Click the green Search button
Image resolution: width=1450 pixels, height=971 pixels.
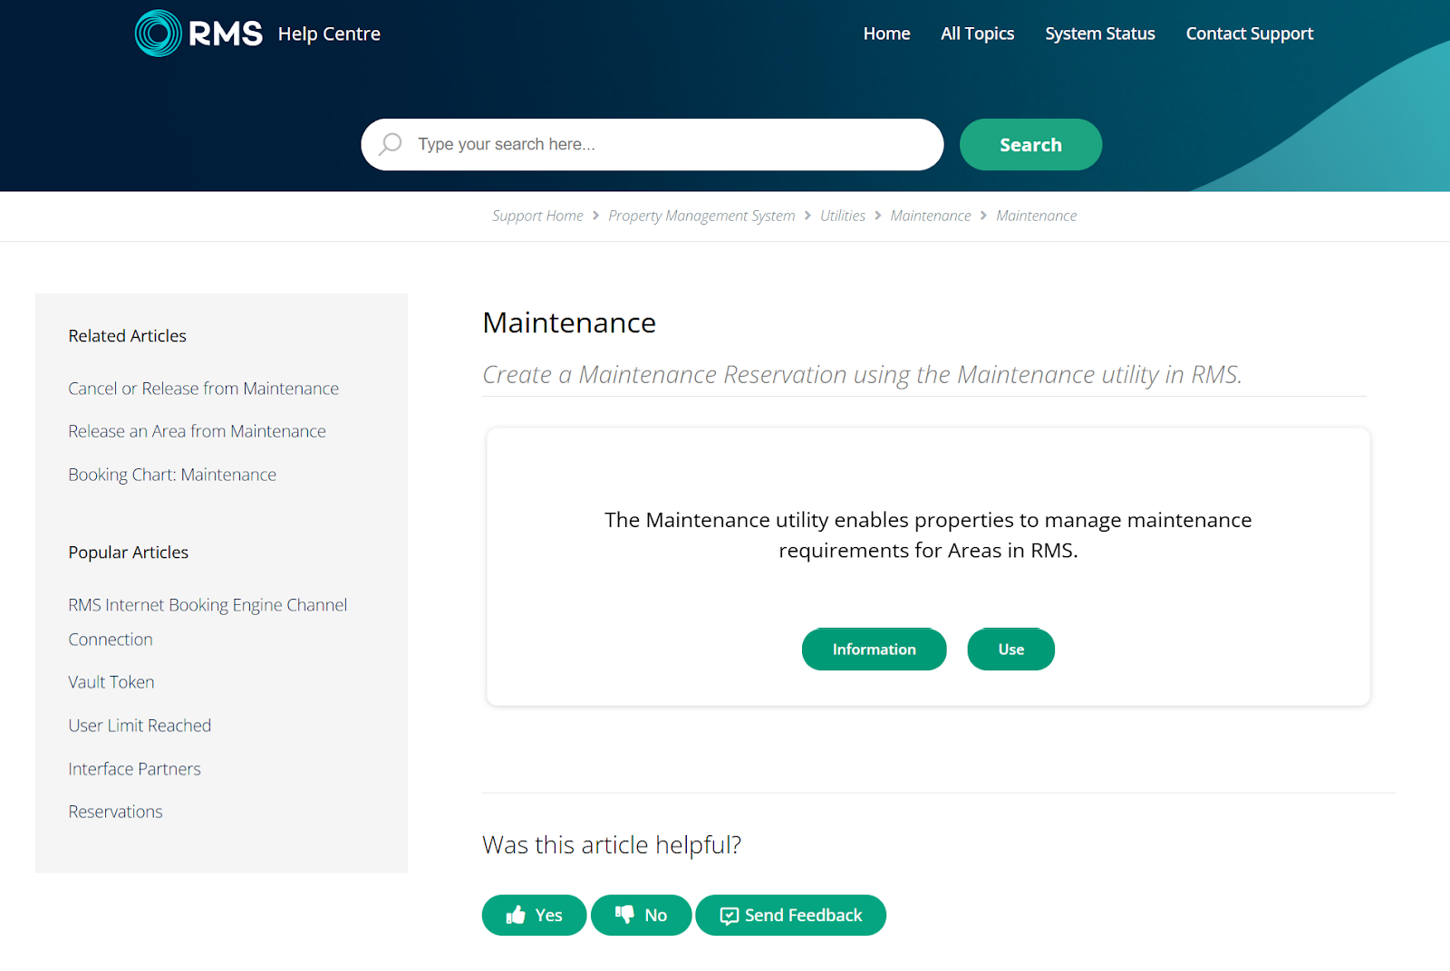[1030, 145]
